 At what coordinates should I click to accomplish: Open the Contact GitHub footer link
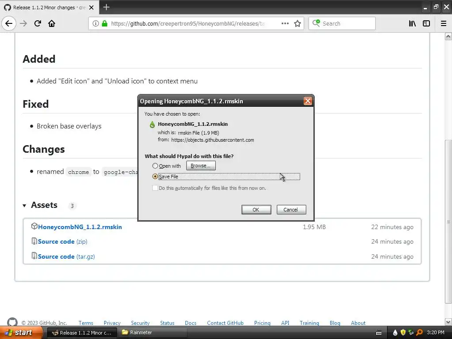point(225,323)
